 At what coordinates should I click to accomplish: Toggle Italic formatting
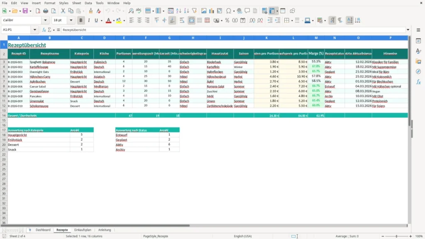tap(89, 20)
